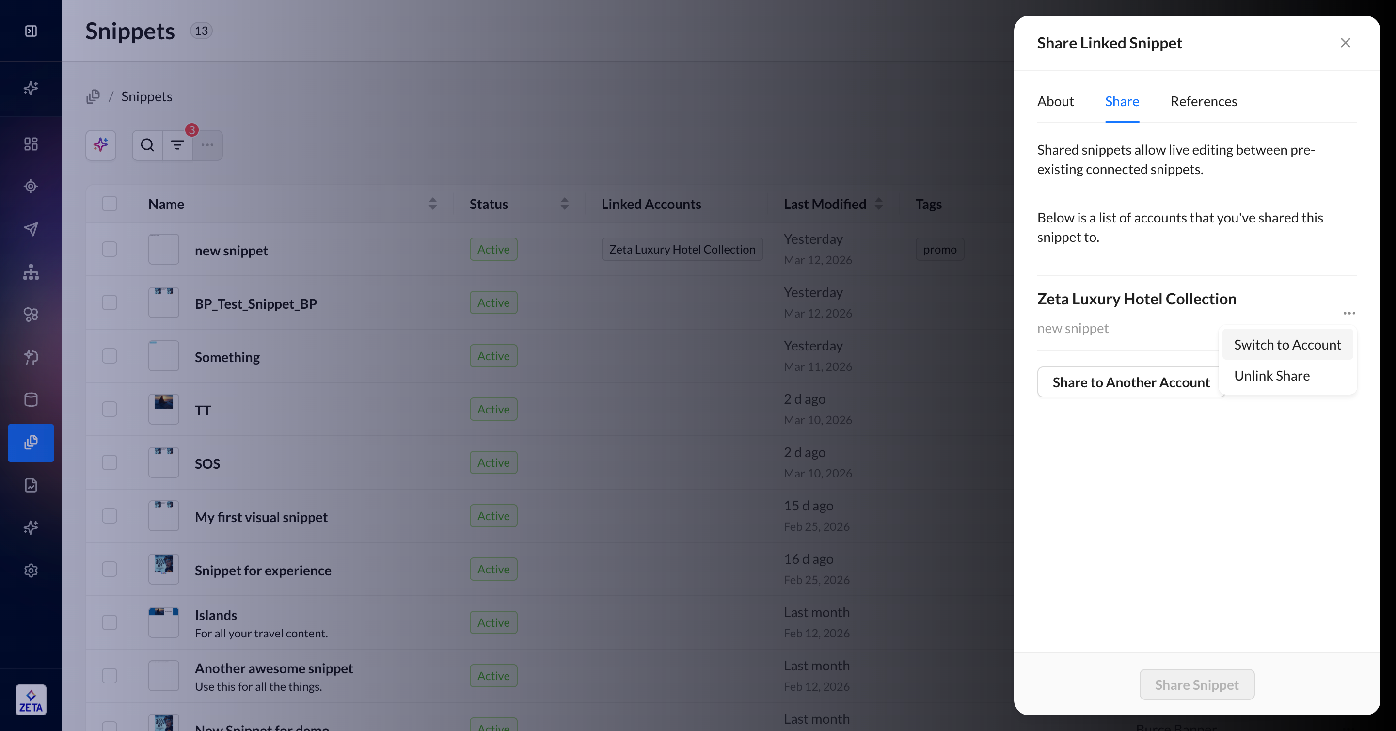1396x731 pixels.
Task: Click the AI sparkle toolbar button
Action: coord(101,145)
